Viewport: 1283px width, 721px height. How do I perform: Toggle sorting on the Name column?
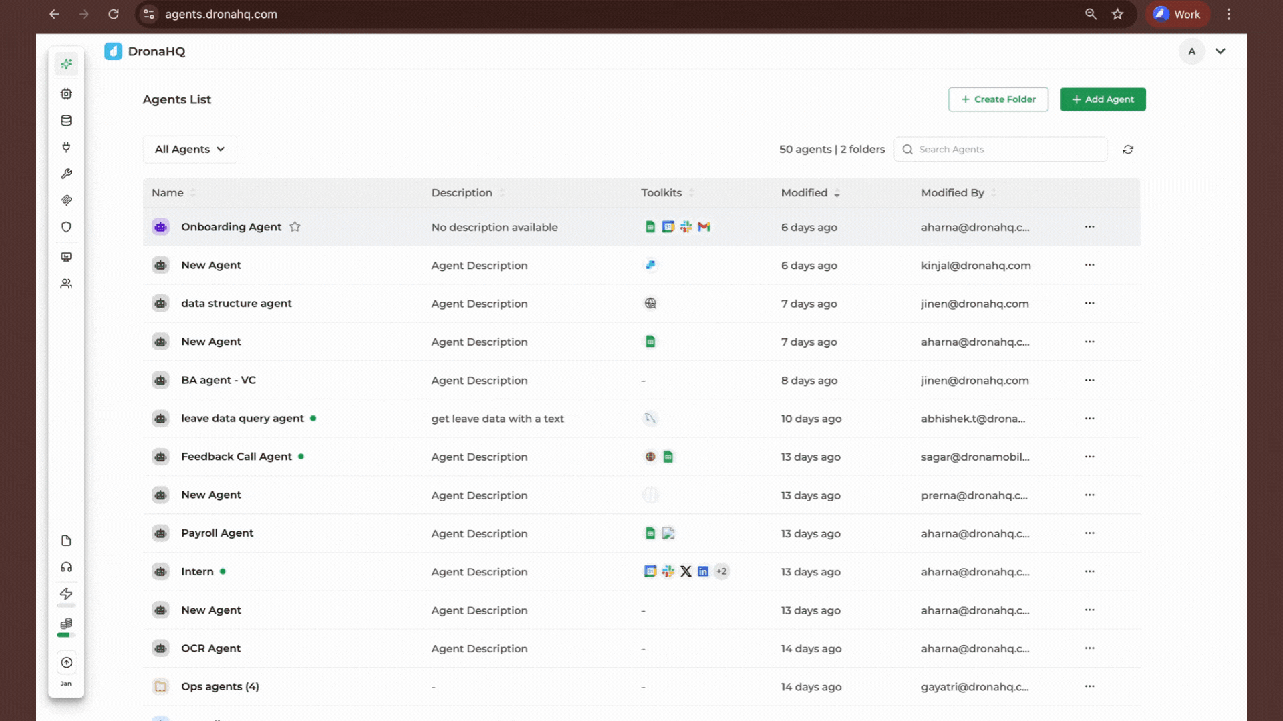pos(192,193)
